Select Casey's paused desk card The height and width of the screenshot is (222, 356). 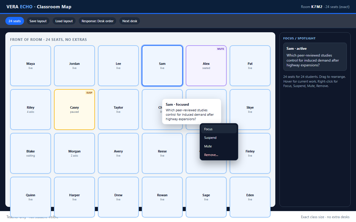(x=74, y=110)
